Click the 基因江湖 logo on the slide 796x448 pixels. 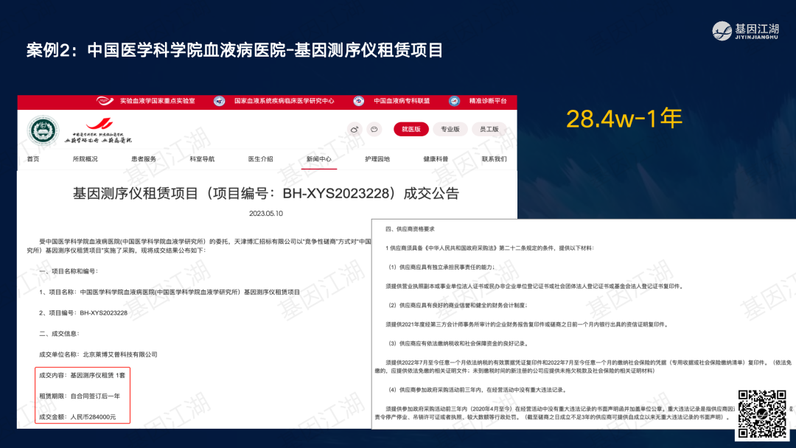coord(746,31)
